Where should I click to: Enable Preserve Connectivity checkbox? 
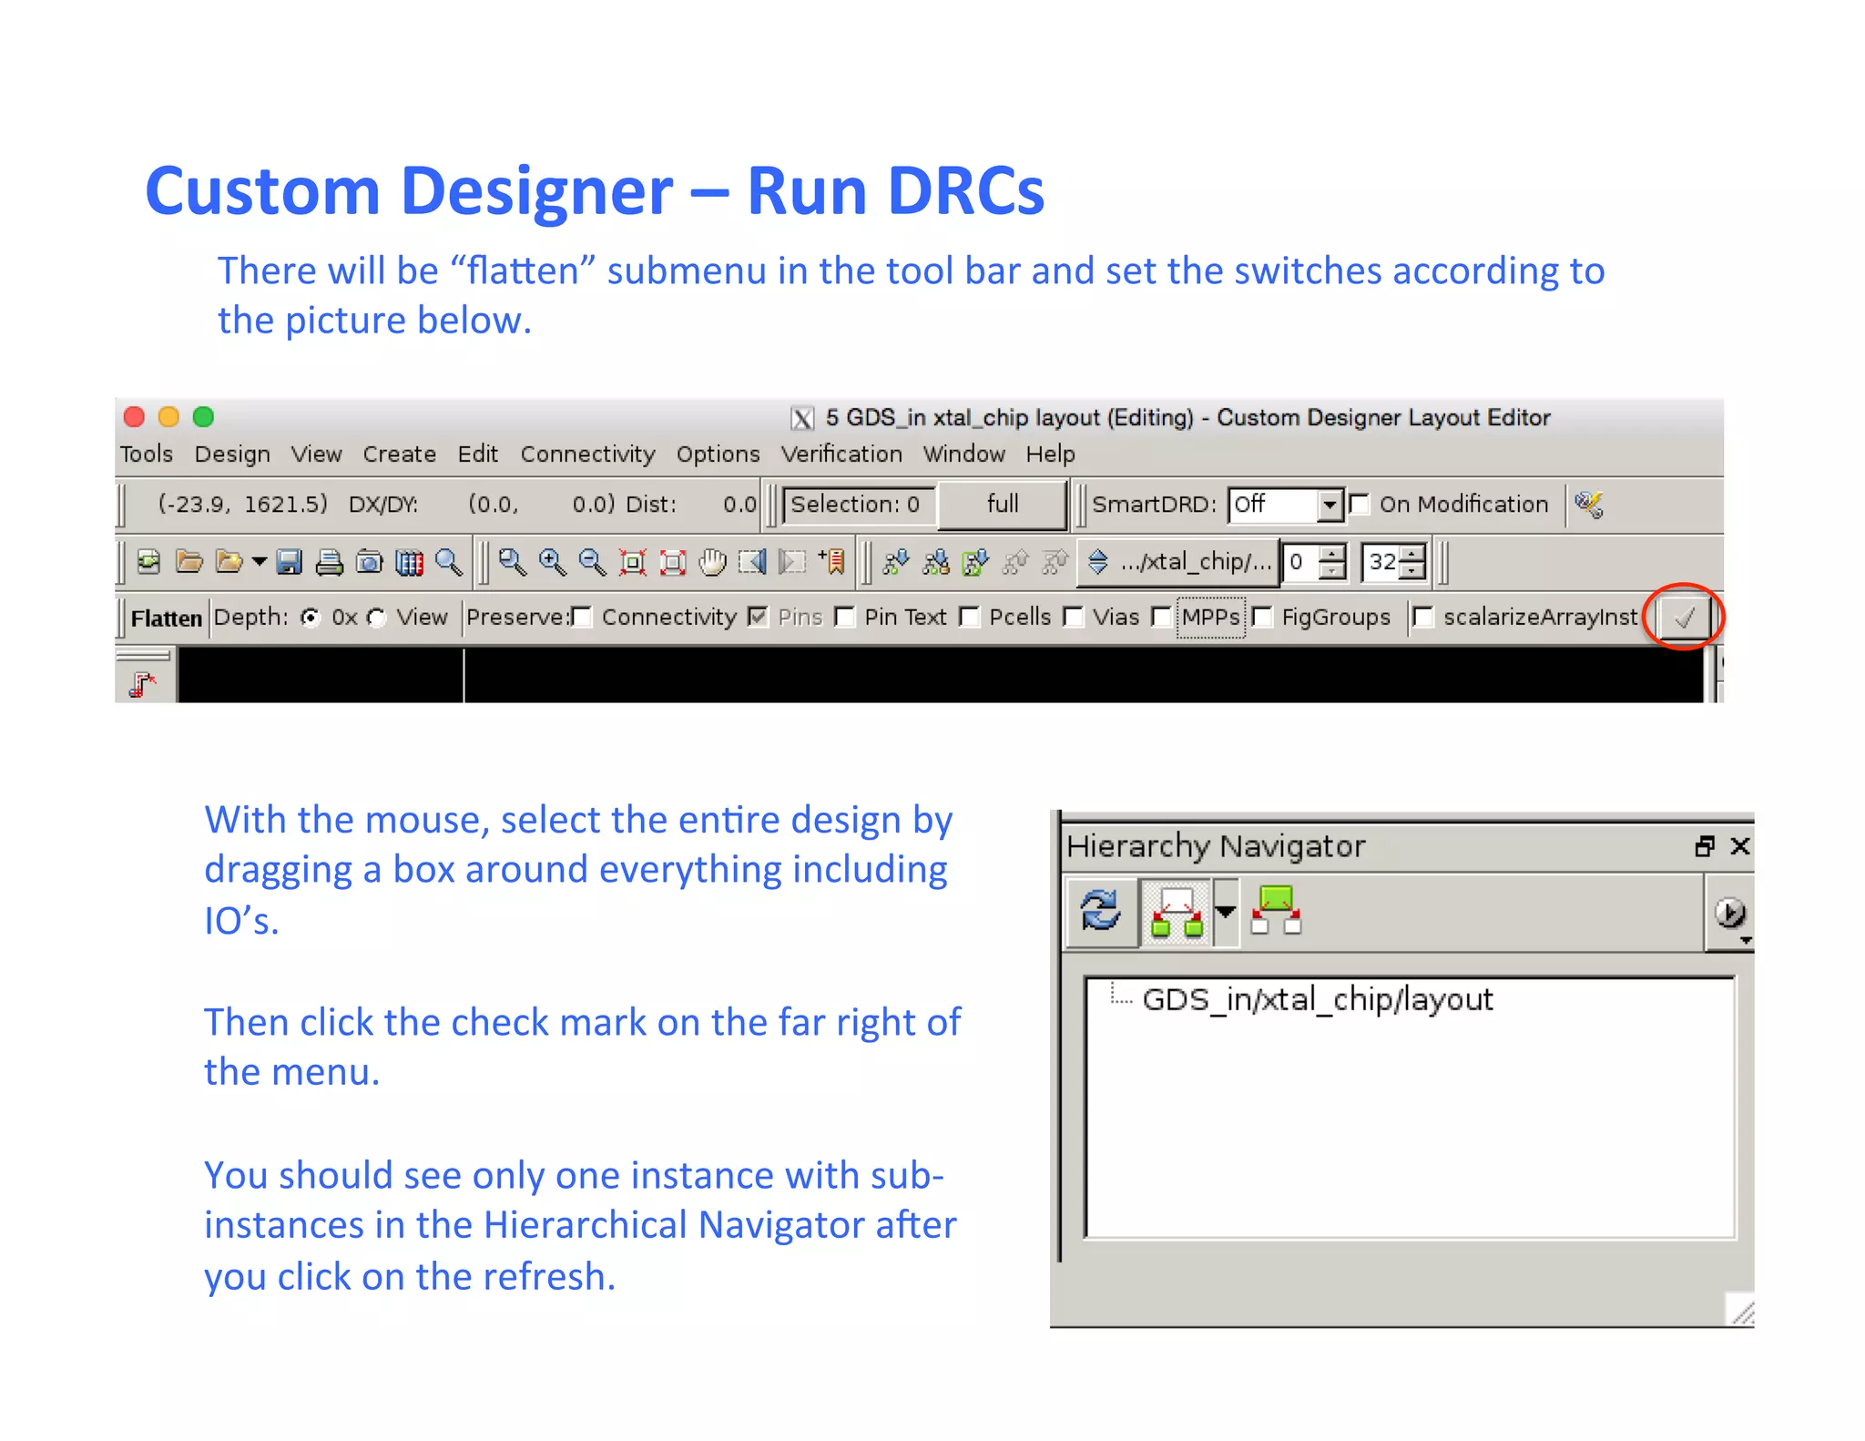tap(582, 618)
